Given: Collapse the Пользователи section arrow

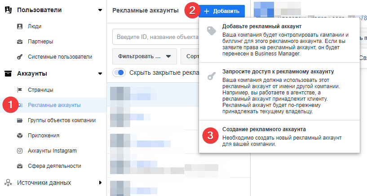Looking at the screenshot, I should (100, 10).
